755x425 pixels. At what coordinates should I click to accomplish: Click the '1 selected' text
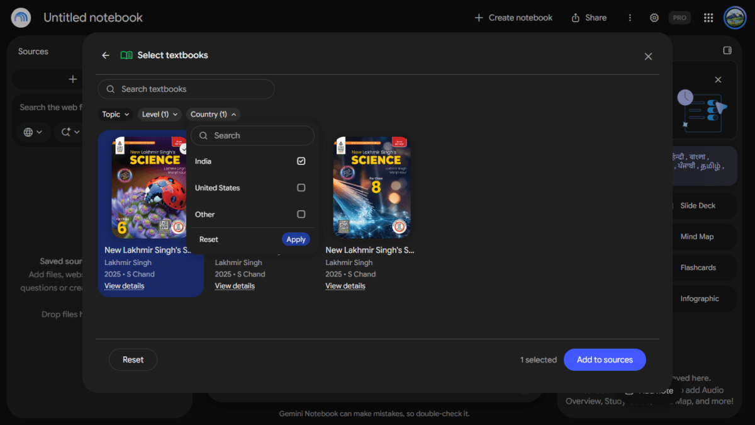[539, 360]
